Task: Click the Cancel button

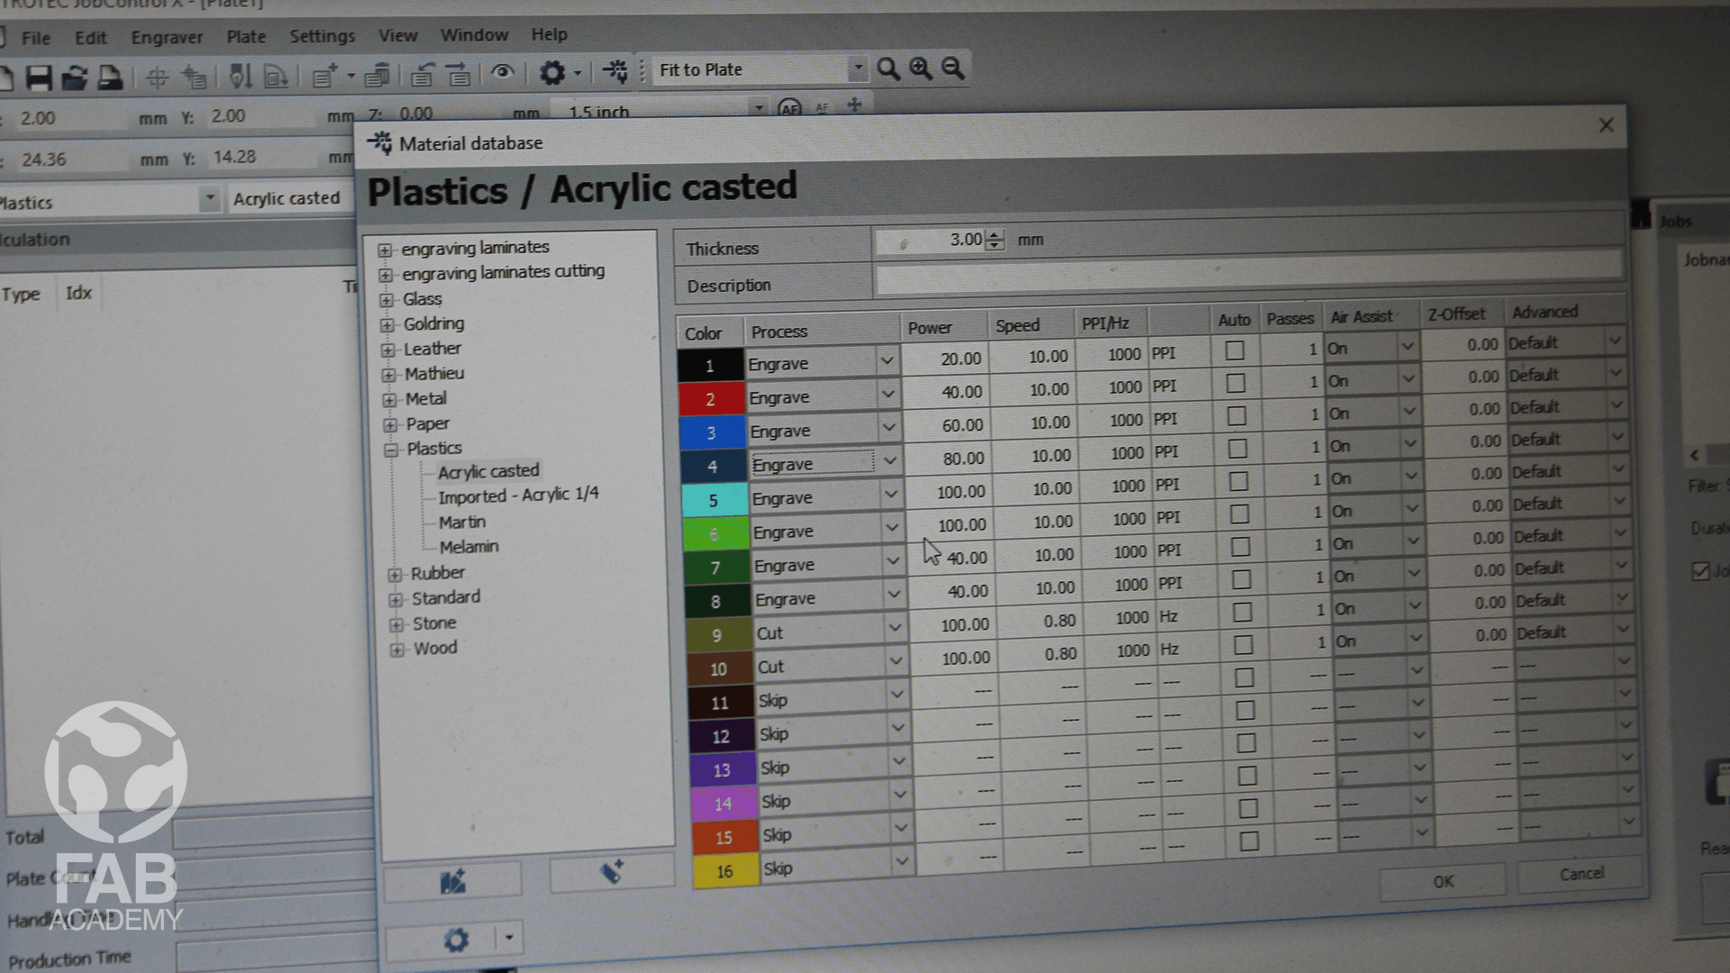Action: tap(1581, 874)
